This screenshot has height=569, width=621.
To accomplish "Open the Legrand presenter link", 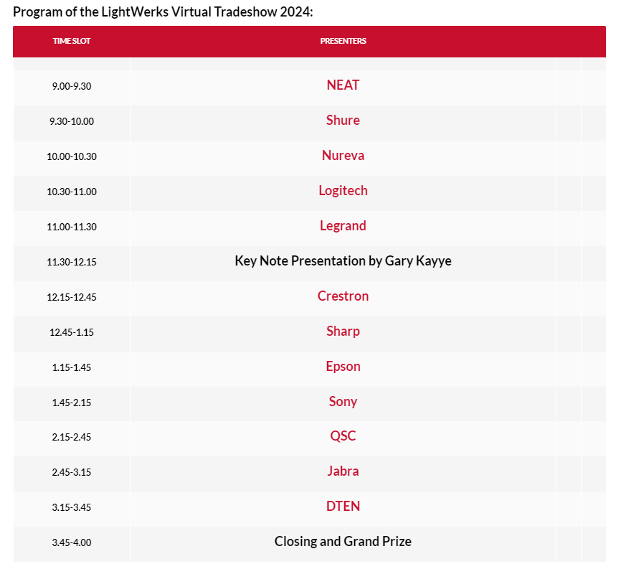I will point(343,225).
